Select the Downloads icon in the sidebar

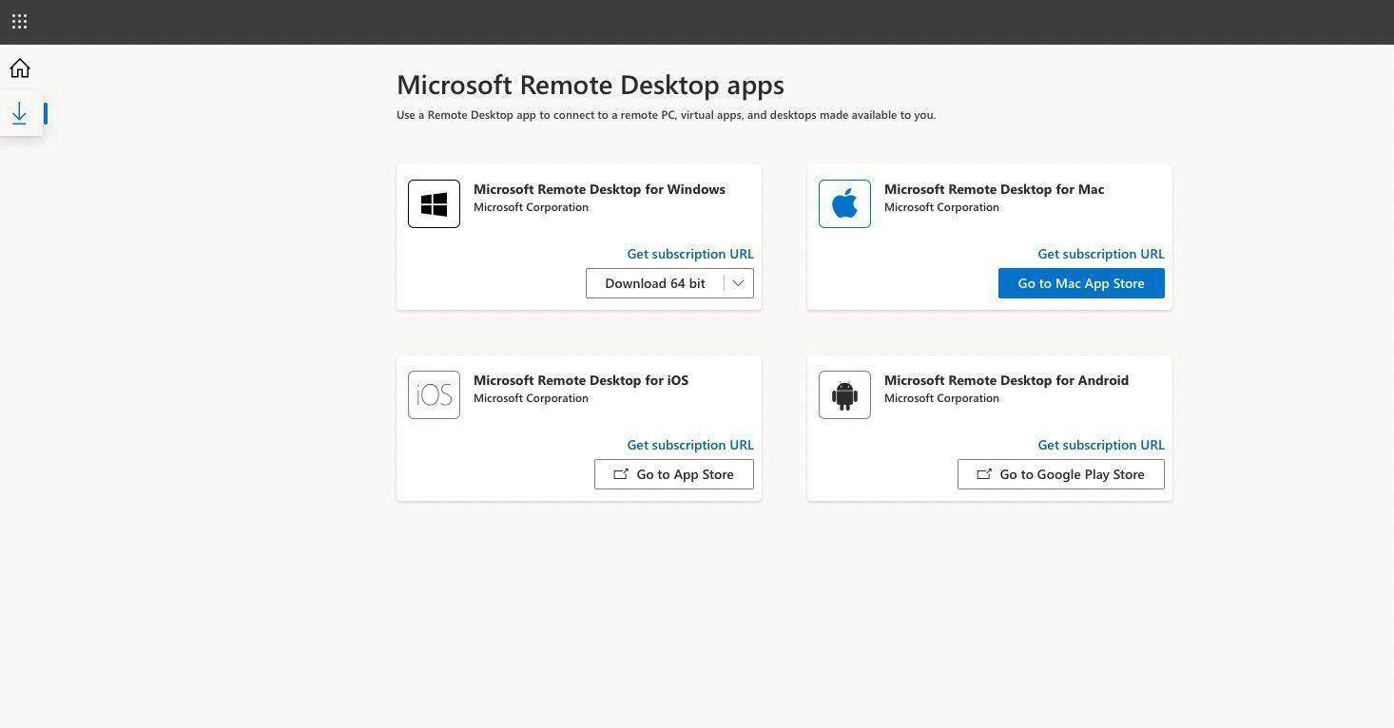[20, 114]
